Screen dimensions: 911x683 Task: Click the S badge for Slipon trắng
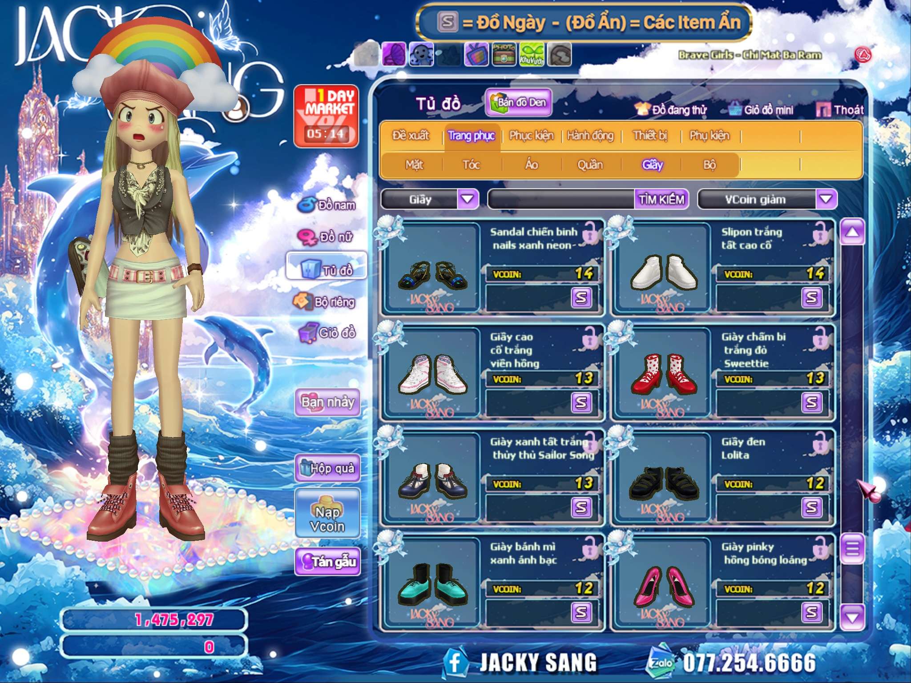(812, 297)
